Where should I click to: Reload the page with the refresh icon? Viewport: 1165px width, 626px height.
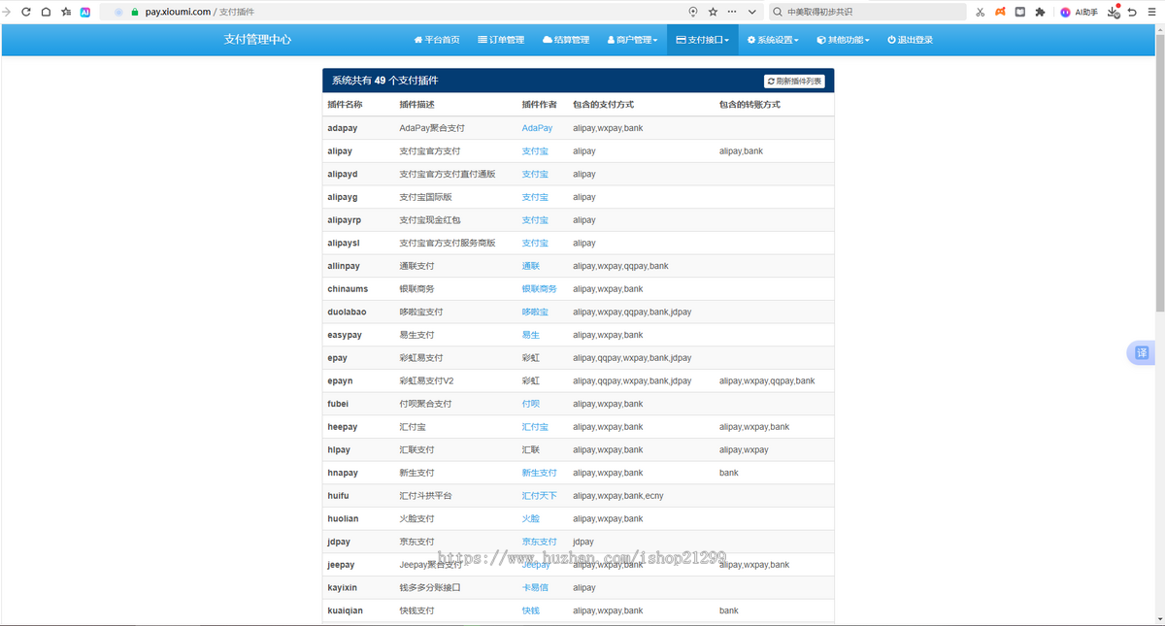point(26,12)
